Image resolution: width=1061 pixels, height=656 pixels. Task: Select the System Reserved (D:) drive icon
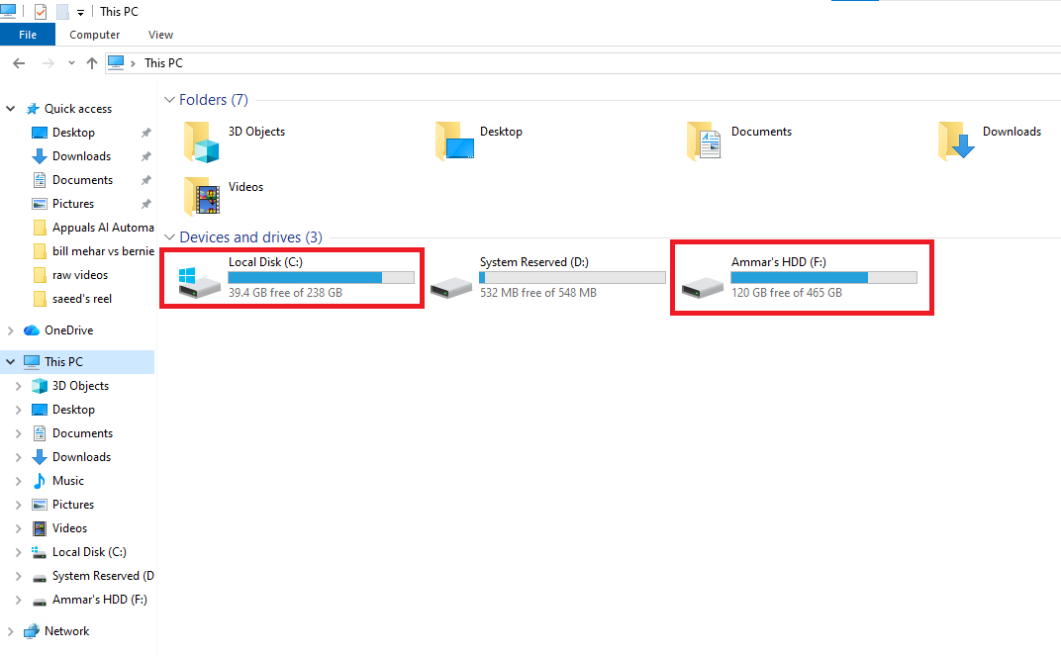coord(450,288)
